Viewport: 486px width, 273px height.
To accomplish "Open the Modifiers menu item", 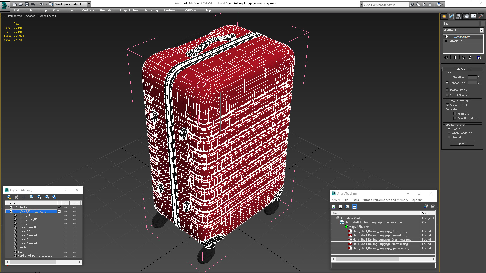I will tap(87, 10).
